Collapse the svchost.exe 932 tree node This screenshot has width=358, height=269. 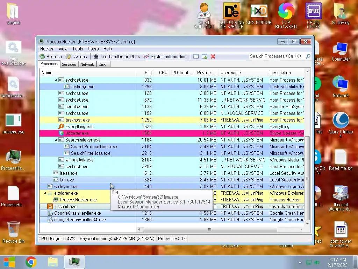(56, 80)
